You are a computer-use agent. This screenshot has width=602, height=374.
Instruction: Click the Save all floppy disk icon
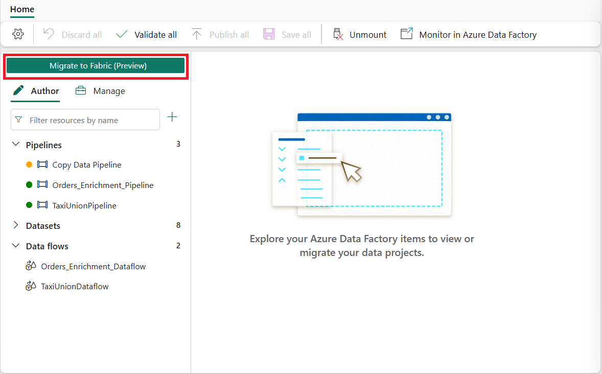(269, 34)
